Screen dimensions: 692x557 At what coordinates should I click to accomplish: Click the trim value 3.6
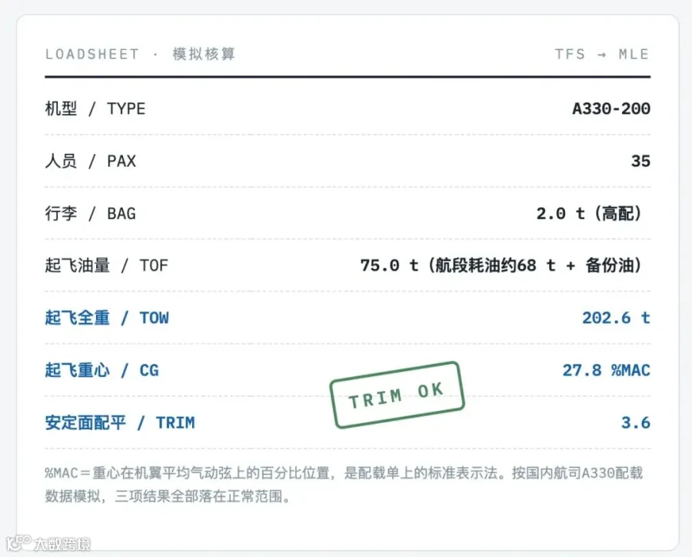point(636,422)
